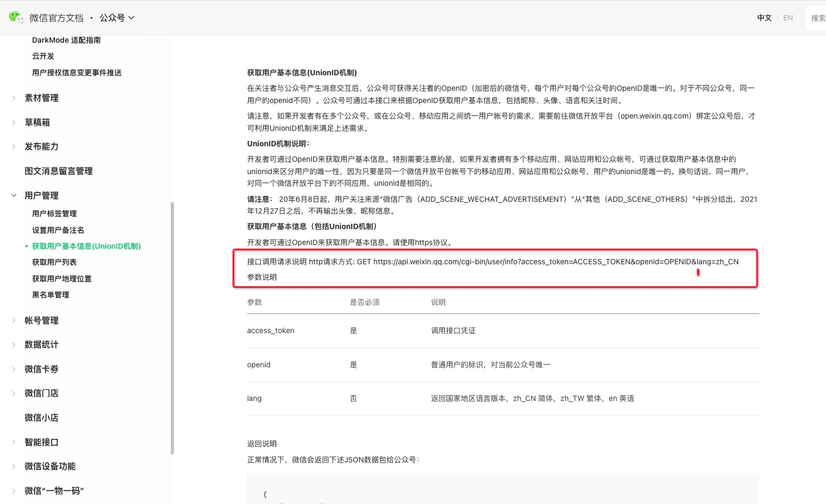Expand 帐号管理 chevron
Image resolution: width=826 pixels, height=504 pixels.
click(x=14, y=320)
